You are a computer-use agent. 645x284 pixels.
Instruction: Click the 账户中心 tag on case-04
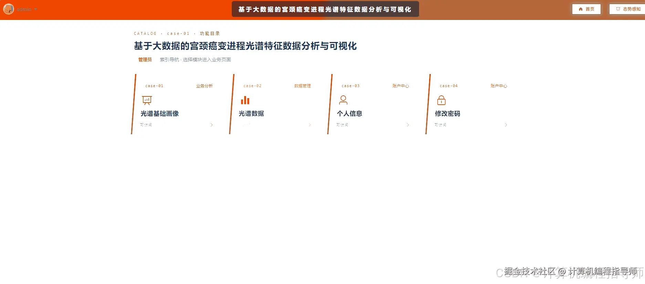(499, 86)
